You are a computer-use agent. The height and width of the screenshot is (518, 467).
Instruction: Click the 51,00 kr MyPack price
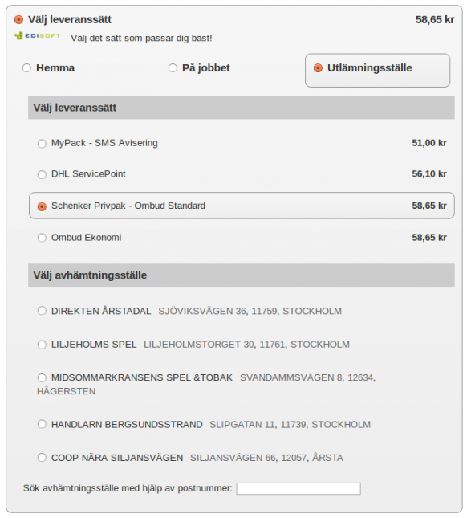pyautogui.click(x=429, y=143)
